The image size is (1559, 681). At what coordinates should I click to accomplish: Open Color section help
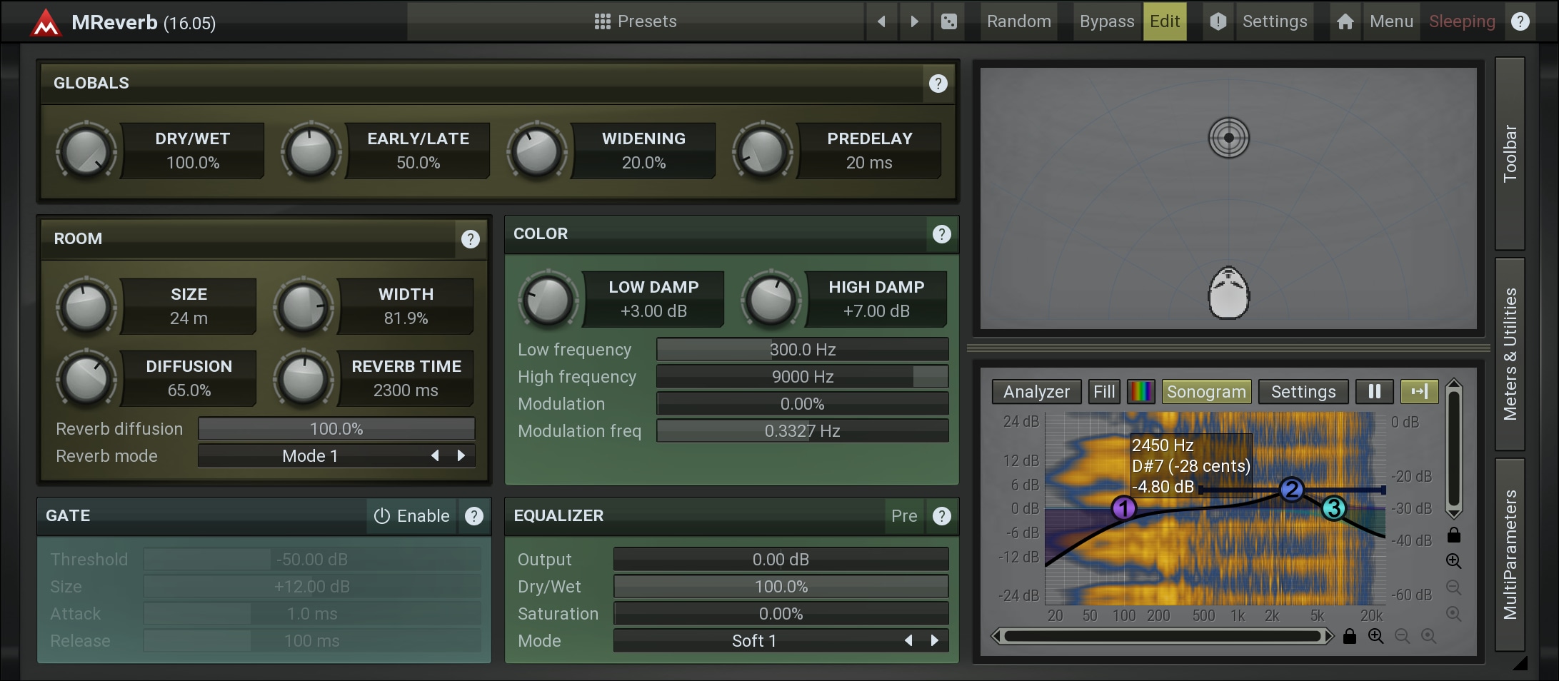click(942, 234)
